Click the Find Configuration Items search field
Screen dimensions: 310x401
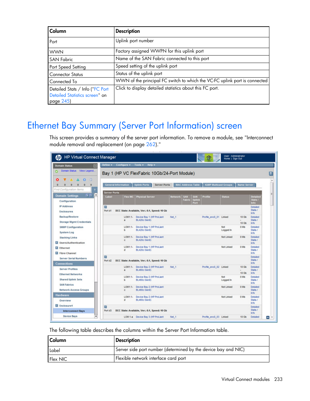pyautogui.click(x=72, y=189)
